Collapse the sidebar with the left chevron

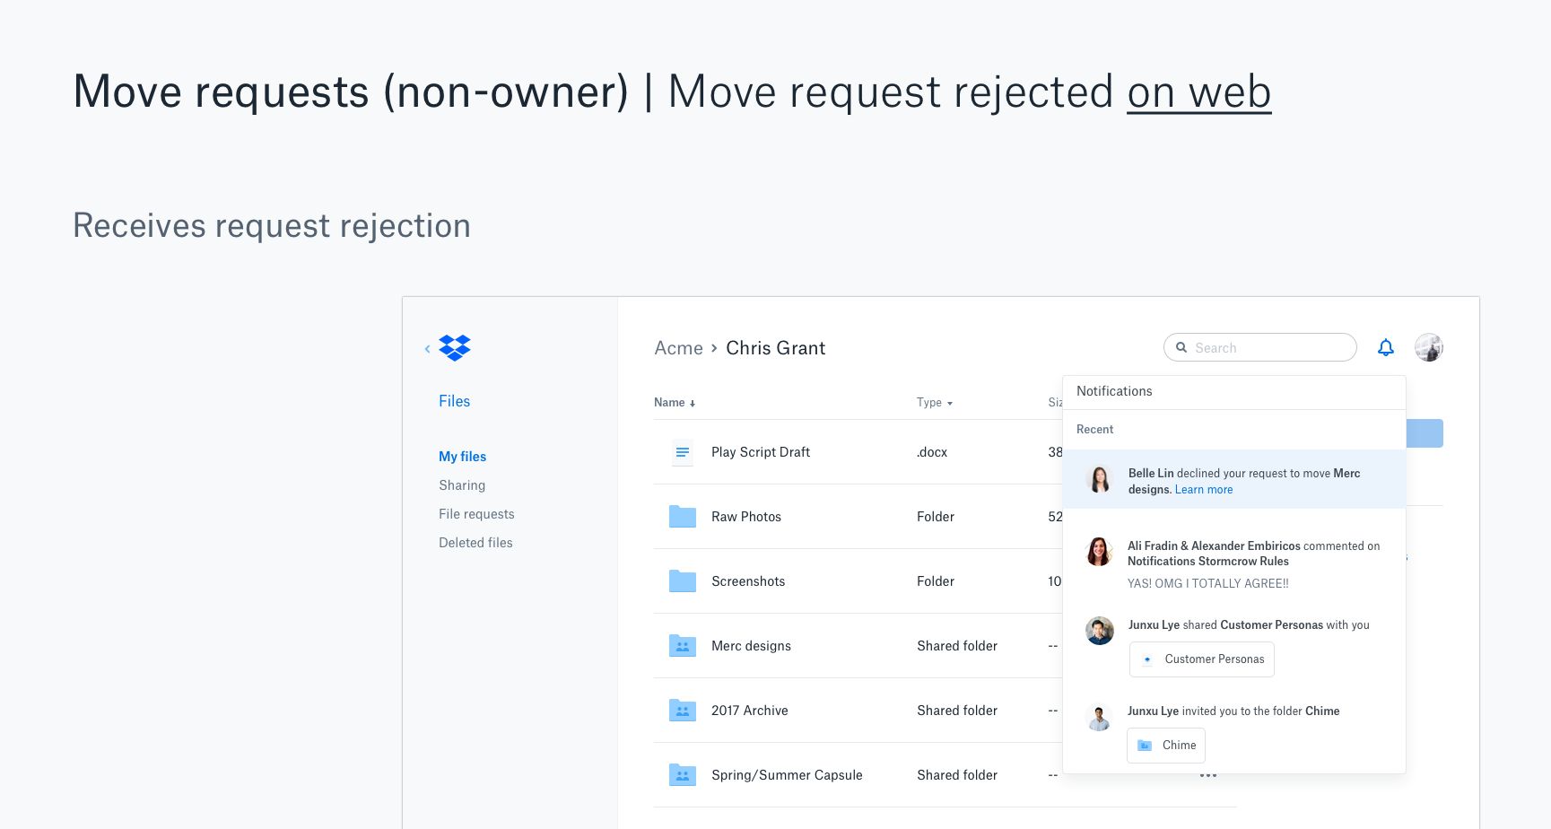[x=428, y=348]
